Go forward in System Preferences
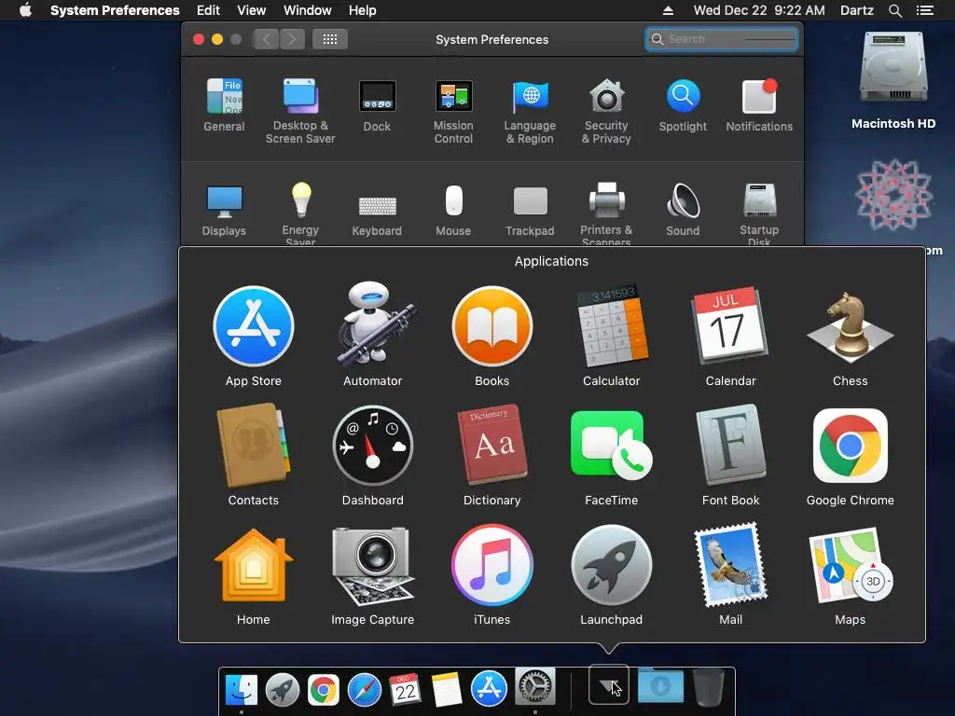Image resolution: width=955 pixels, height=716 pixels. [x=292, y=39]
